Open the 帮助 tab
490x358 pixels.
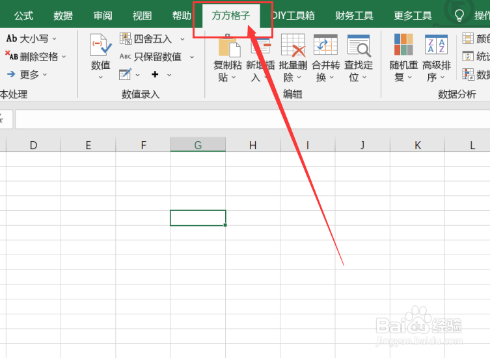click(x=182, y=16)
